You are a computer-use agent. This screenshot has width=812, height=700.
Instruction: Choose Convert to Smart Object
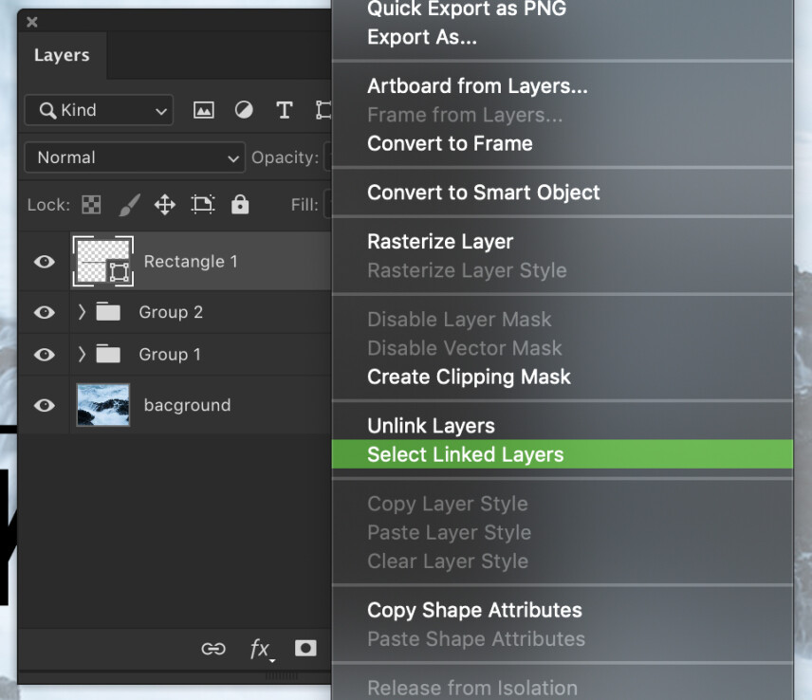484,192
